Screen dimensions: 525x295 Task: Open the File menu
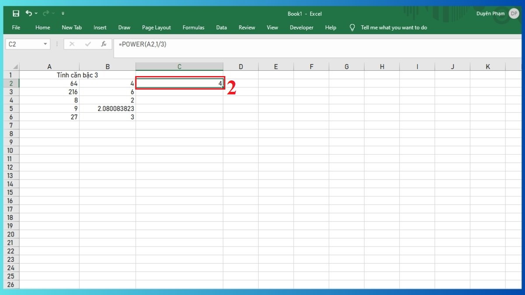(x=16, y=27)
